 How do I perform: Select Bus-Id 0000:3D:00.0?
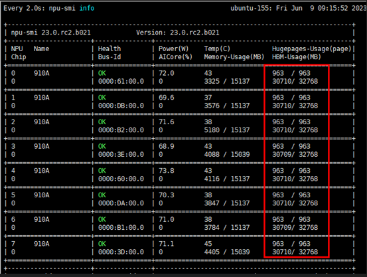click(x=121, y=252)
